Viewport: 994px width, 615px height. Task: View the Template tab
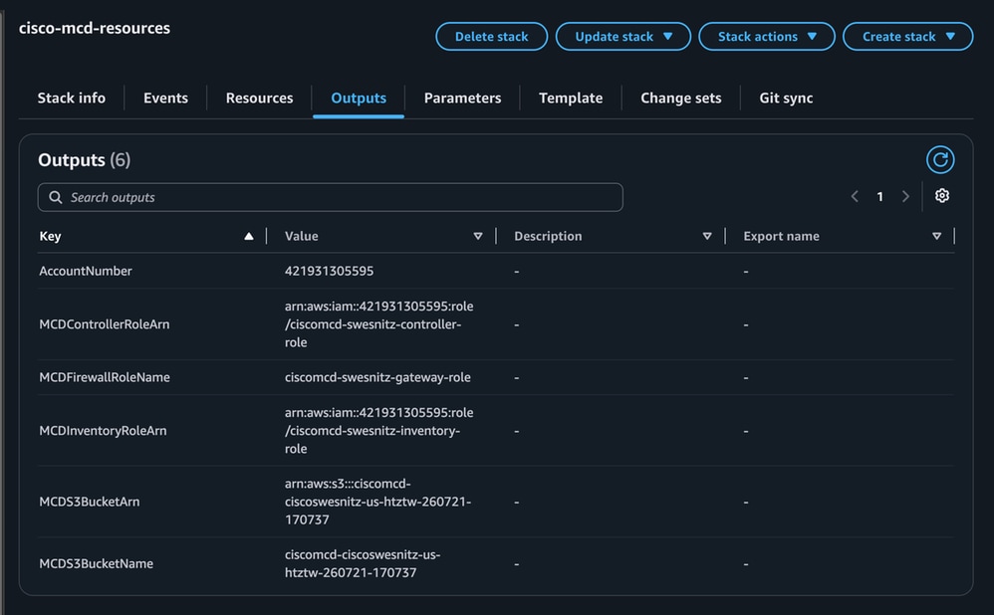coord(571,99)
